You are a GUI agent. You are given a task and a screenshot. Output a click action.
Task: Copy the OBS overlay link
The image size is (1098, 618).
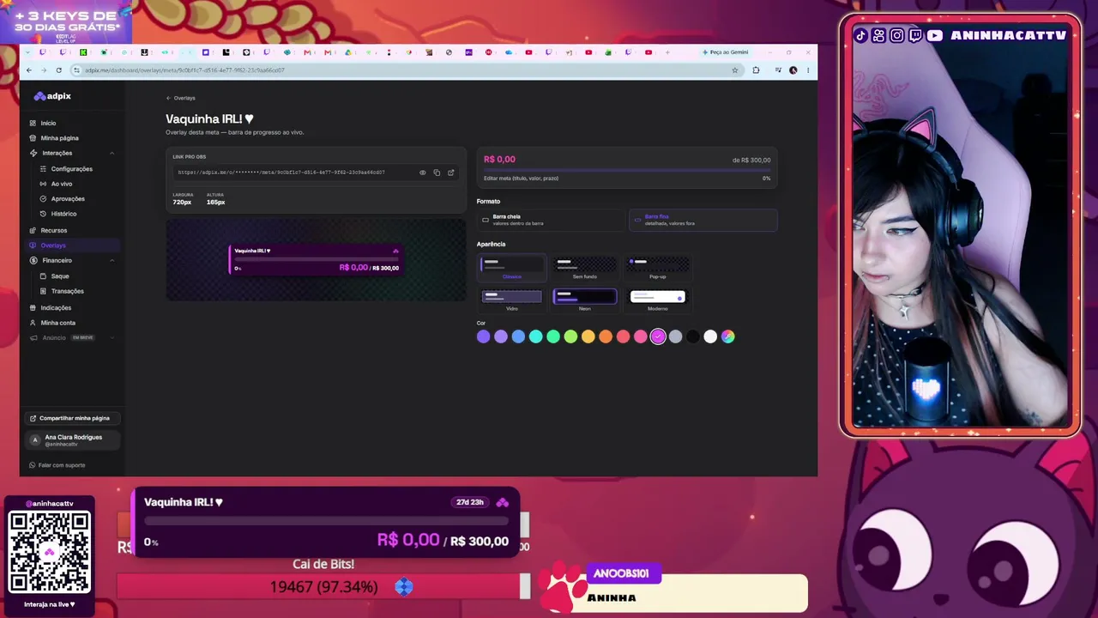[x=437, y=173]
